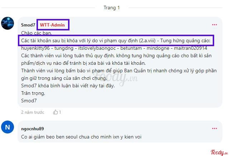Open the Smod7 username profile link
The height and width of the screenshot is (156, 231).
(x=28, y=25)
